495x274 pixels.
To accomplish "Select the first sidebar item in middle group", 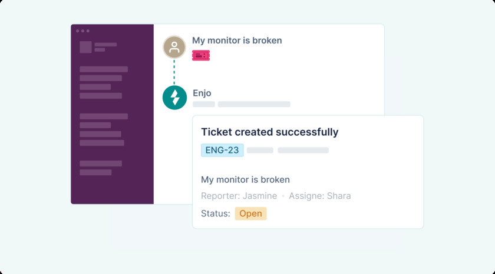I will coord(104,116).
